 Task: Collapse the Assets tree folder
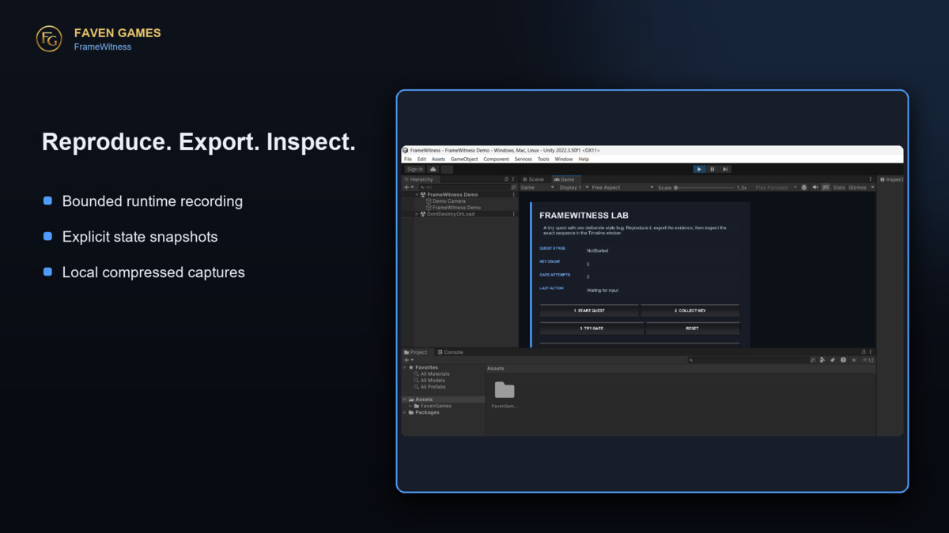(405, 400)
